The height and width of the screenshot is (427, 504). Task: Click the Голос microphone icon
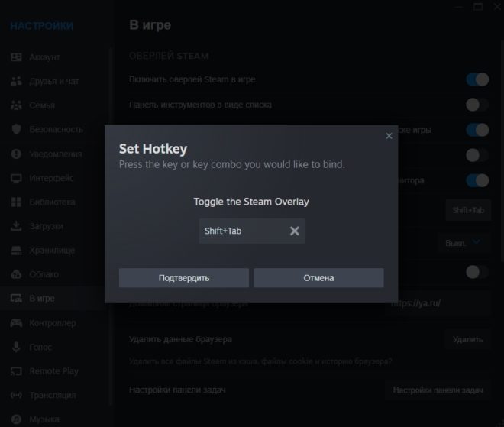point(16,347)
